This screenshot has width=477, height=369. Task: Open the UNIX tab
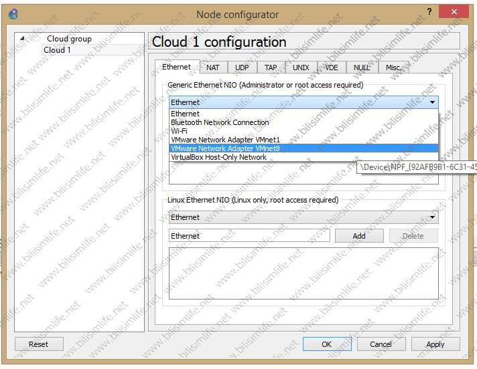(x=301, y=68)
